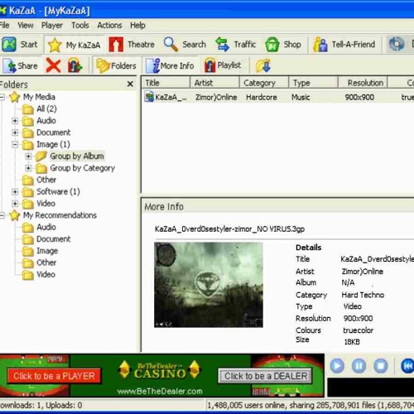
Task: Click the 'Click to be a PLAYER' button
Action: coord(54,376)
